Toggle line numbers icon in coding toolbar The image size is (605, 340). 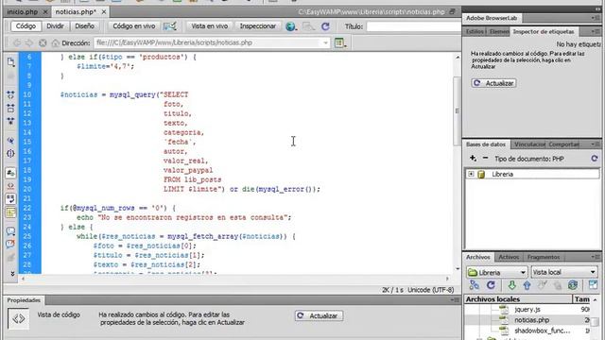tap(10, 173)
